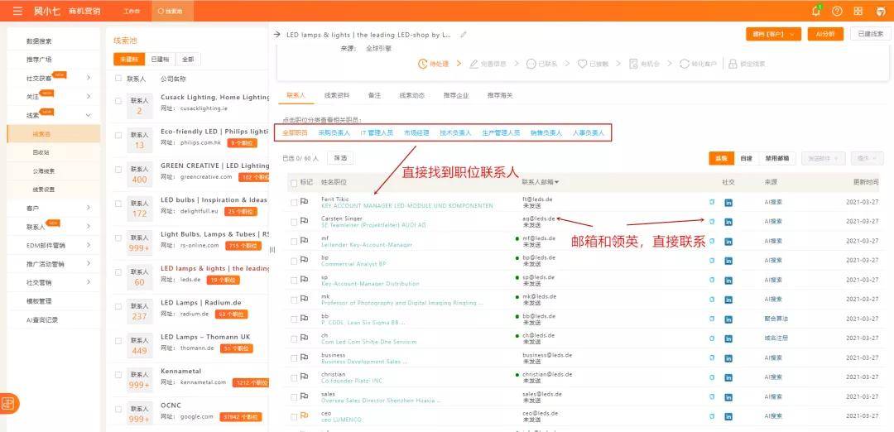Click the 禁用邮箱 button
This screenshot has width=894, height=432.
point(776,158)
